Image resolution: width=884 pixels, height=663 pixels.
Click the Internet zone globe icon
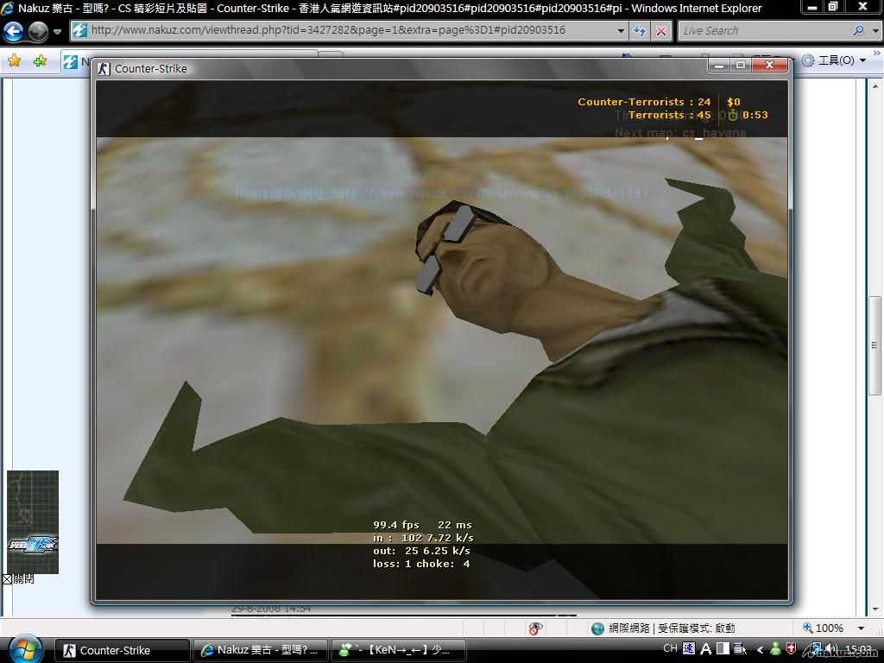pos(598,628)
